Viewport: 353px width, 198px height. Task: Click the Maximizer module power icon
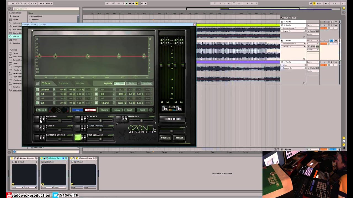pyautogui.click(x=123, y=119)
